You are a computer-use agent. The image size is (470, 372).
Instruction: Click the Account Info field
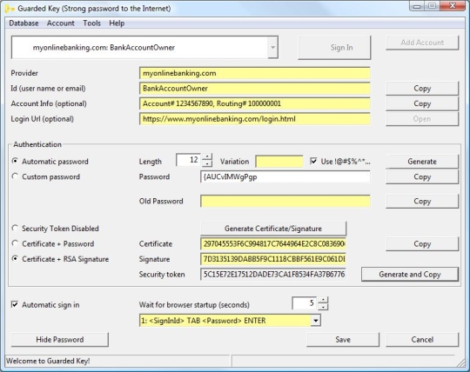click(255, 103)
